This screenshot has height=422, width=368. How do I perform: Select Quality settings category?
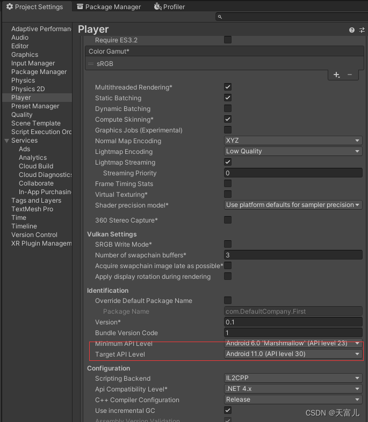[37, 115]
